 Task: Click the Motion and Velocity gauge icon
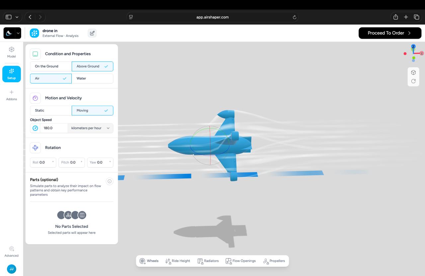click(x=36, y=98)
